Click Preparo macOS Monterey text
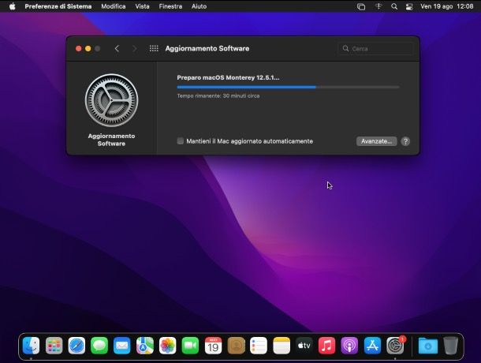Screen dimensions: 481x363 [x=228, y=77]
